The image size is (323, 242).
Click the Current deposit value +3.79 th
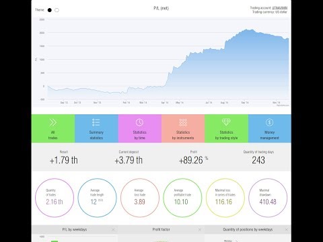[x=129, y=160]
